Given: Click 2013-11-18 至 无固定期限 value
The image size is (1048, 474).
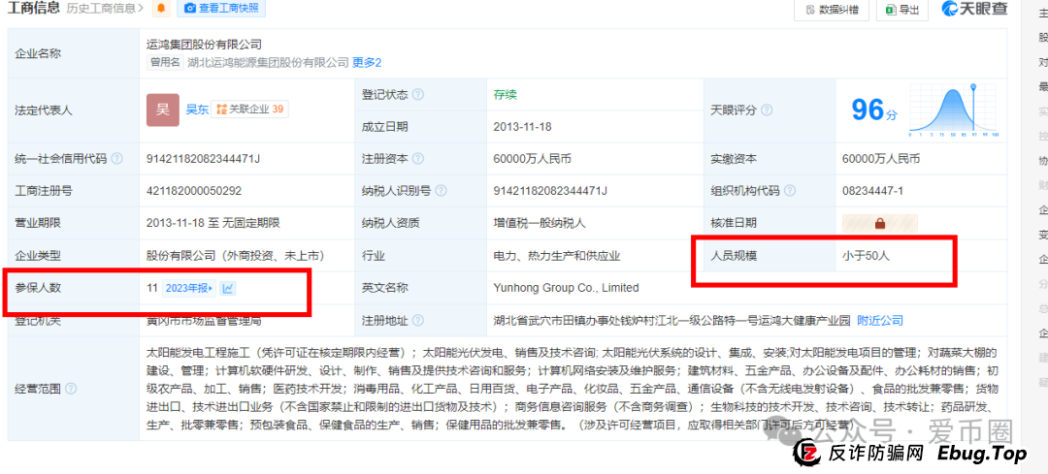Looking at the screenshot, I should 213,223.
